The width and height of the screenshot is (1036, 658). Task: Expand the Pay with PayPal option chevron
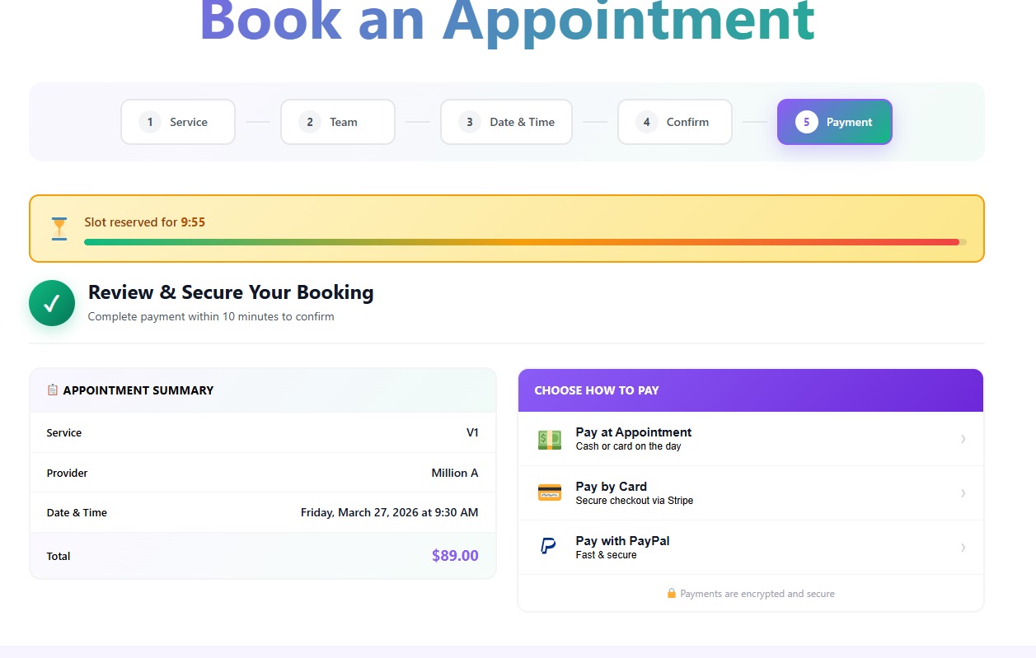pos(963,547)
